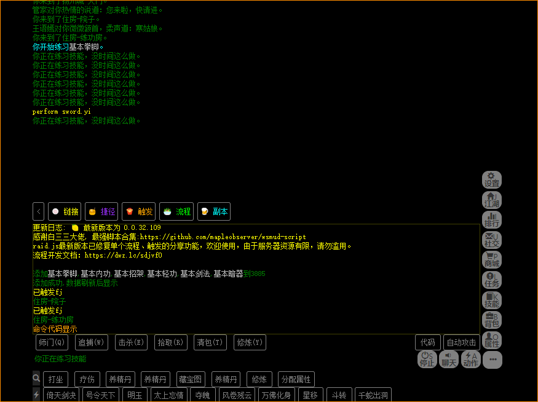538x402 pixels.
Task: Click the magnifier search icon
Action: (x=36, y=378)
